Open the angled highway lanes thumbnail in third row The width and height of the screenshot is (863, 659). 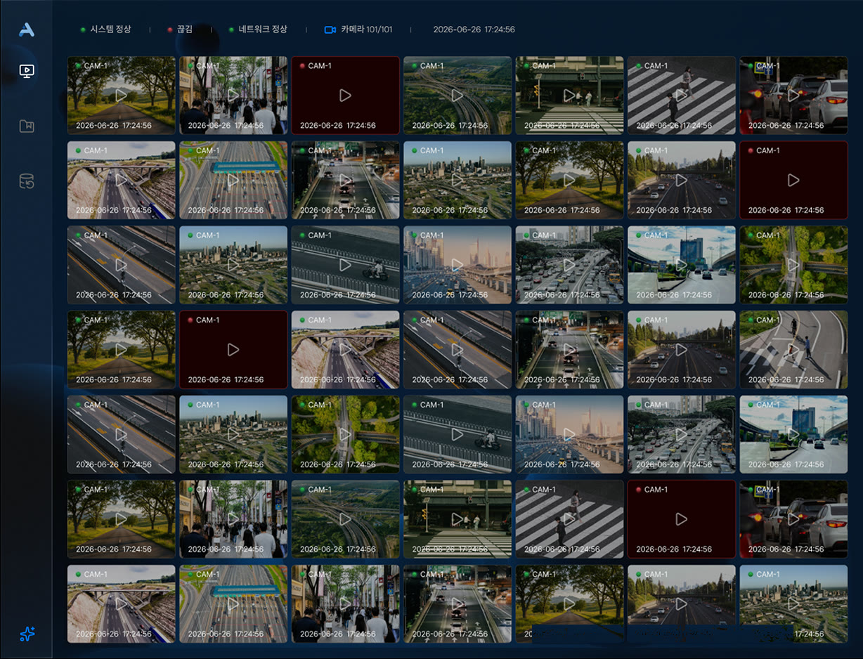[121, 265]
